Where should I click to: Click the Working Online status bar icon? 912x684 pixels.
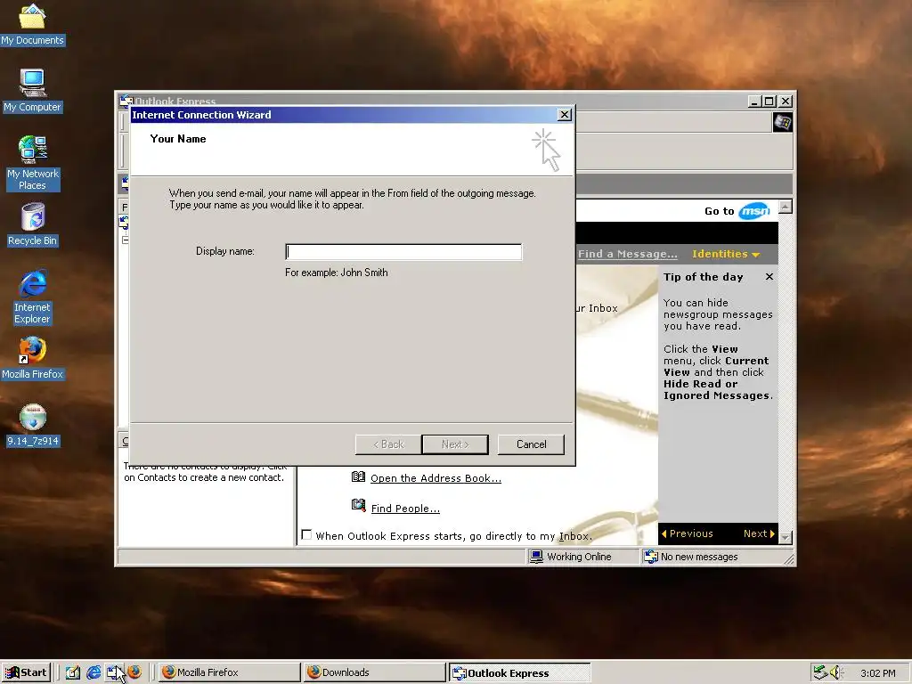click(536, 557)
